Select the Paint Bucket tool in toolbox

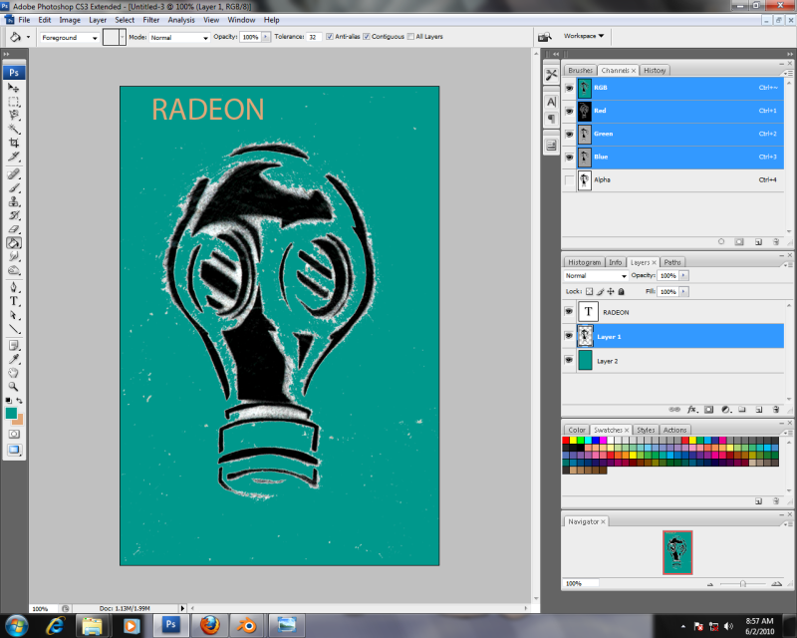tap(14, 243)
